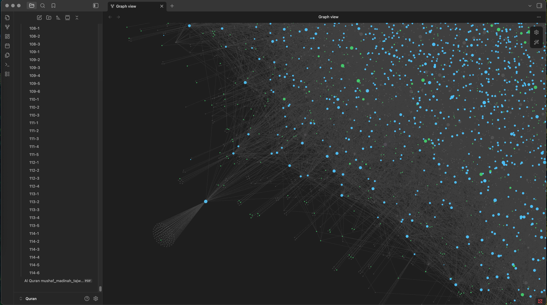Click auto-reveal current file icon

[68, 18]
